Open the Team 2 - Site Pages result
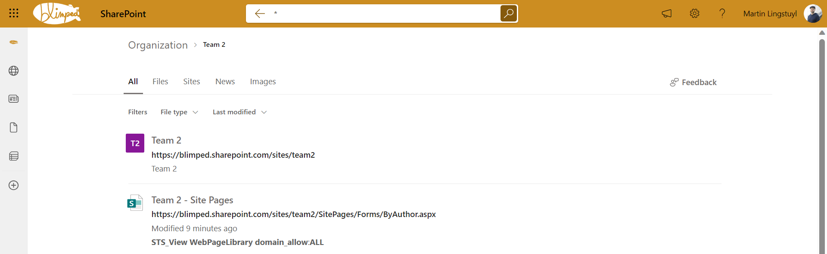 click(192, 200)
